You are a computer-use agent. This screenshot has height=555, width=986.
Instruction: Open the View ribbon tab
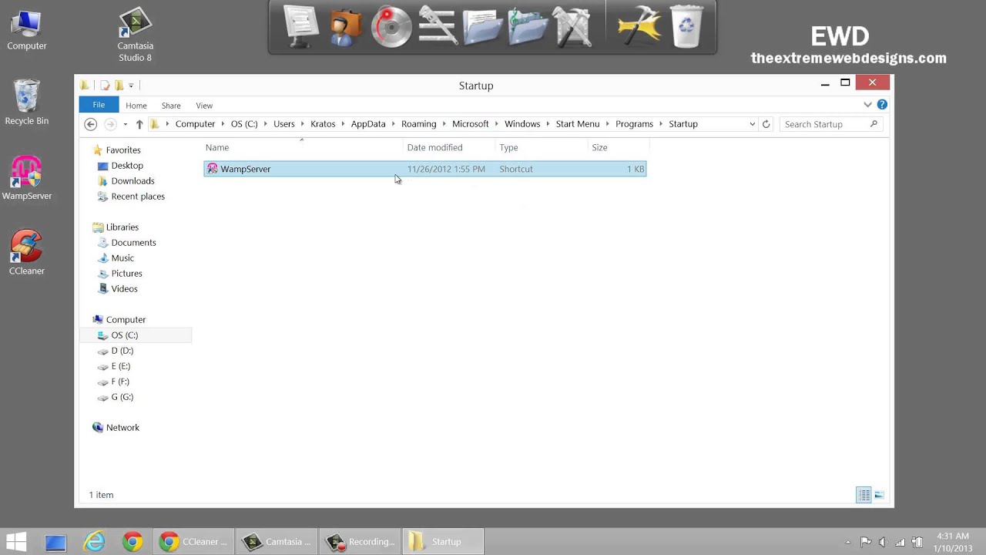click(x=204, y=106)
